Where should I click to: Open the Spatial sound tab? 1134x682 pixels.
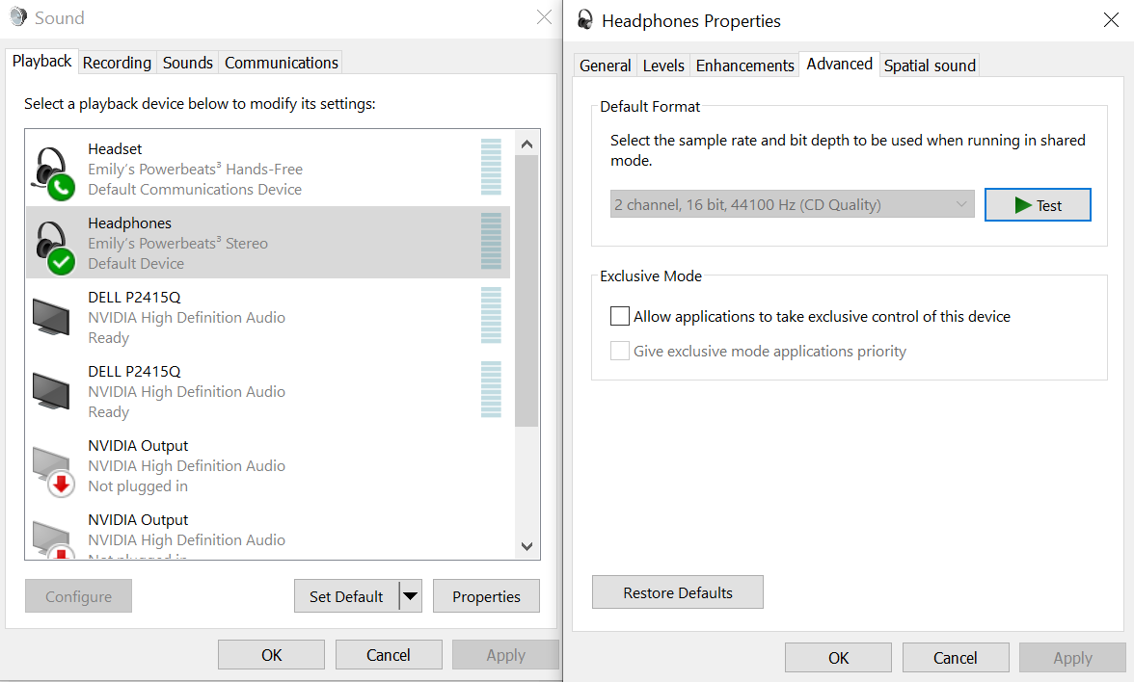[930, 66]
